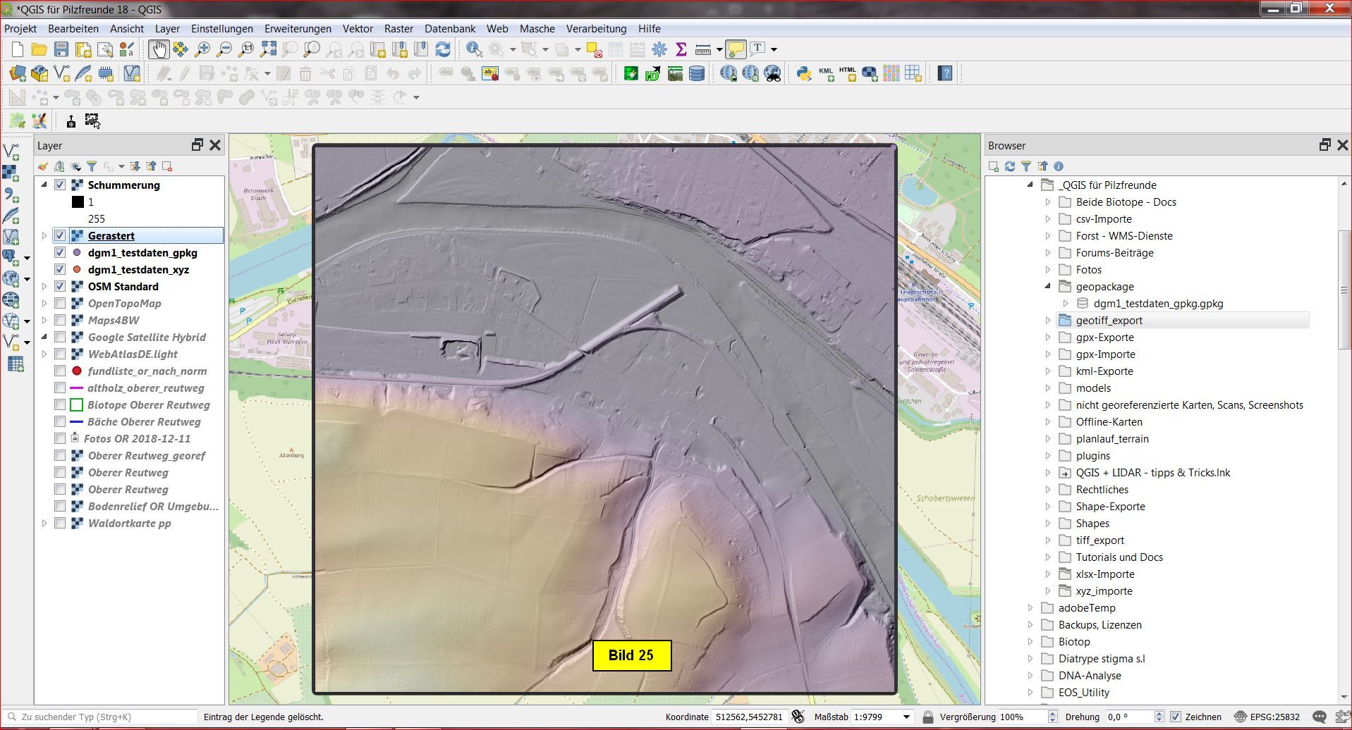
Task: Collapse the geopackage folder in Browser
Action: click(1048, 287)
